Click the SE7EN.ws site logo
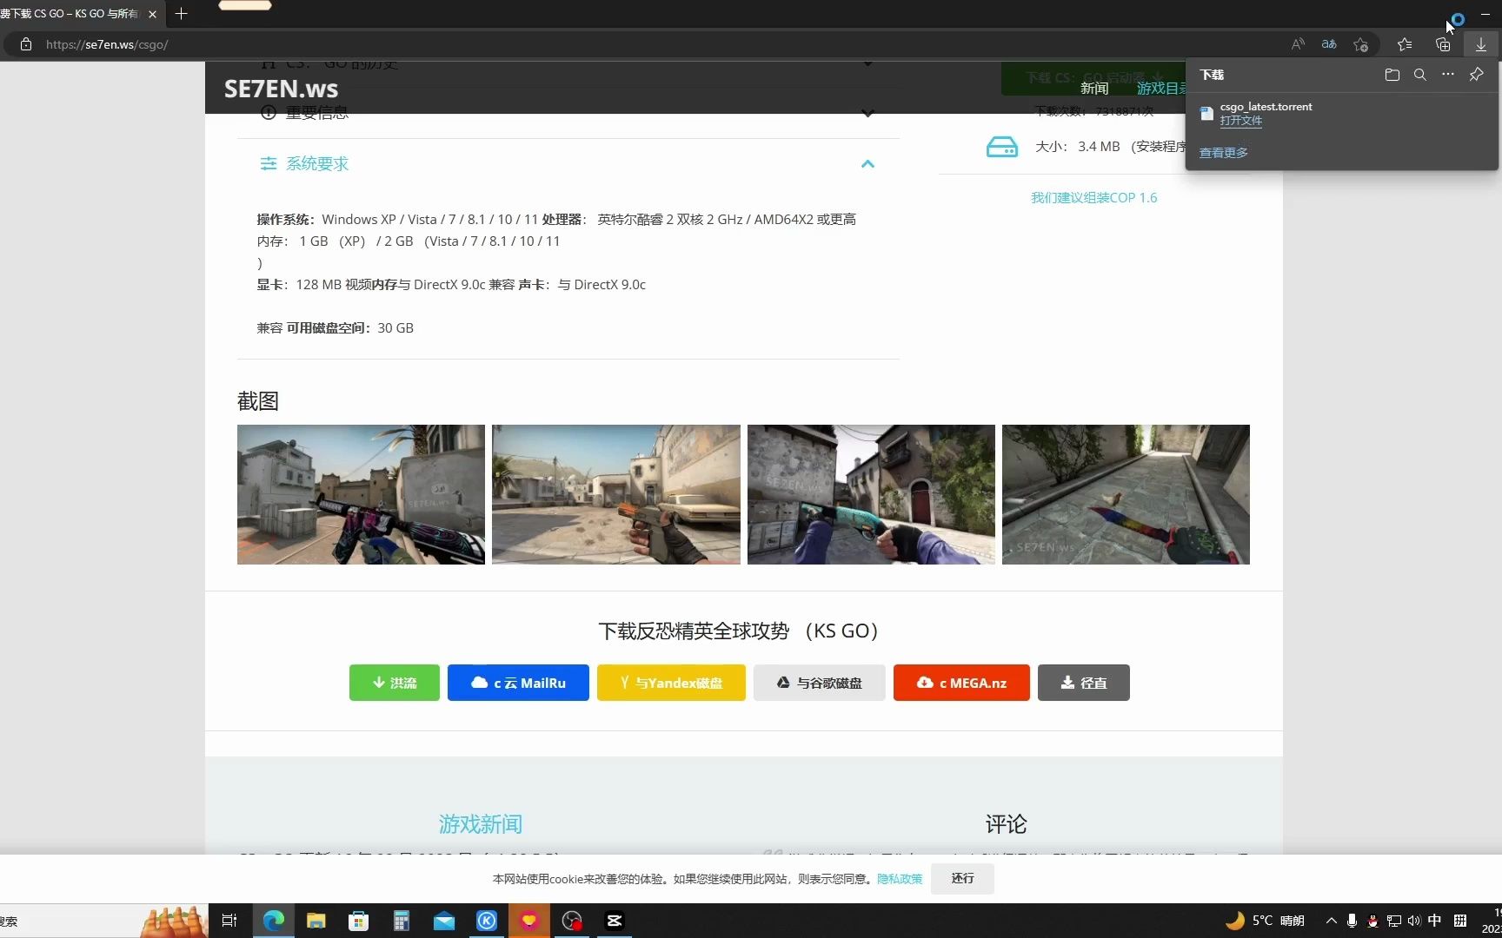This screenshot has height=938, width=1502. pyautogui.click(x=281, y=89)
